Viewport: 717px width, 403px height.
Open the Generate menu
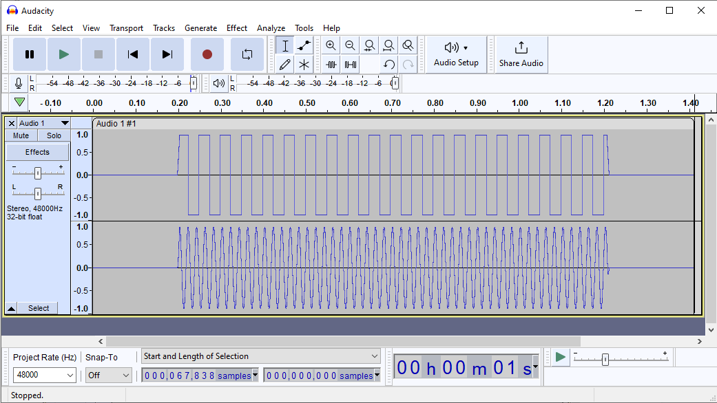point(200,28)
